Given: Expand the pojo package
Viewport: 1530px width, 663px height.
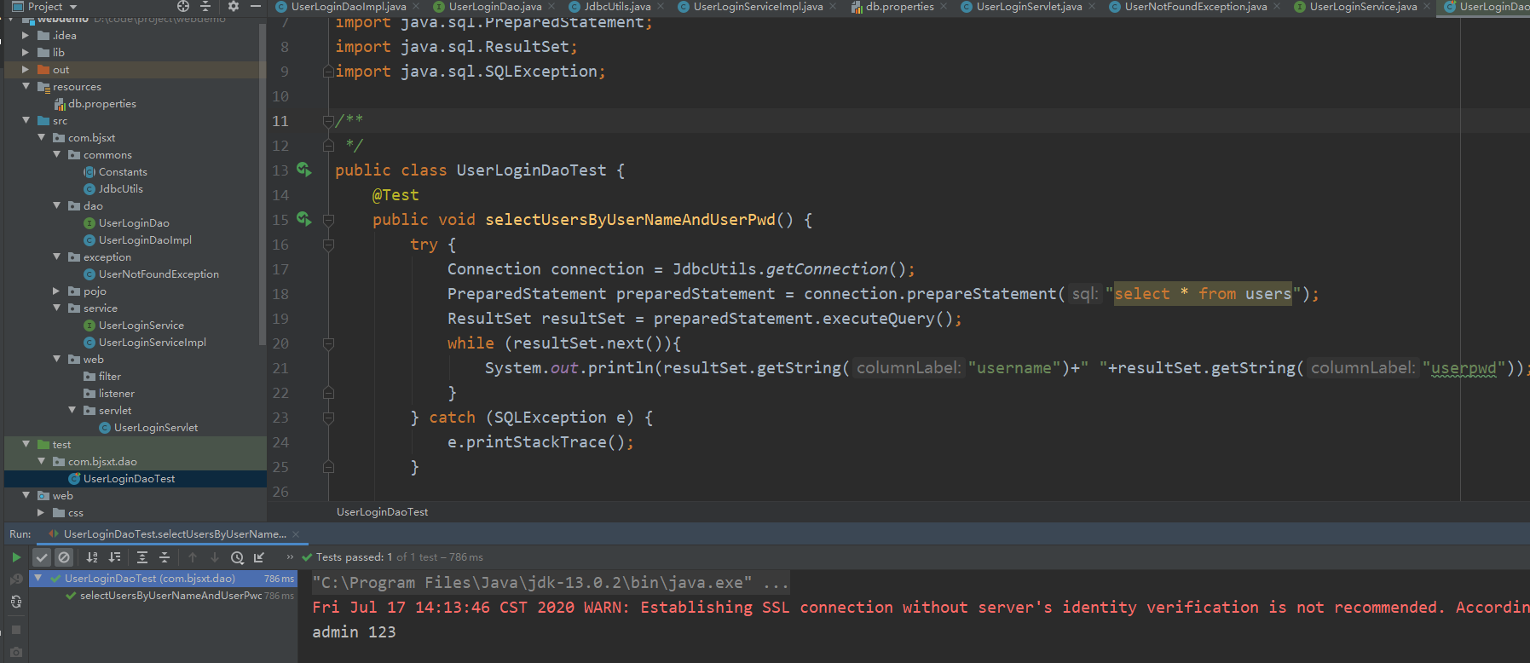Looking at the screenshot, I should click(x=56, y=291).
